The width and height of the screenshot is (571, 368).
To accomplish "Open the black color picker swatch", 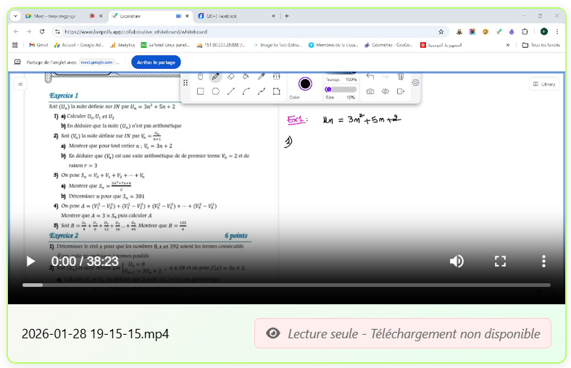I will [305, 83].
